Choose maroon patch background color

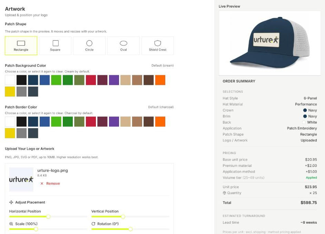102,80
